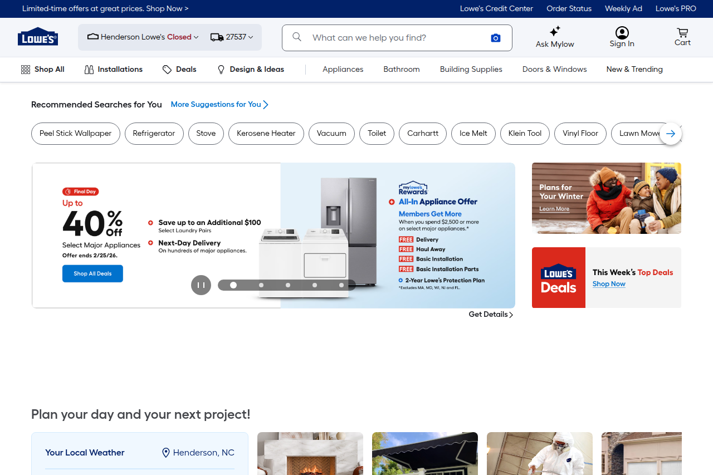
Task: Click the Lowe's home logo
Action: [37, 37]
